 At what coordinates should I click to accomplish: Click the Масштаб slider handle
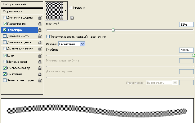coord(113,30)
